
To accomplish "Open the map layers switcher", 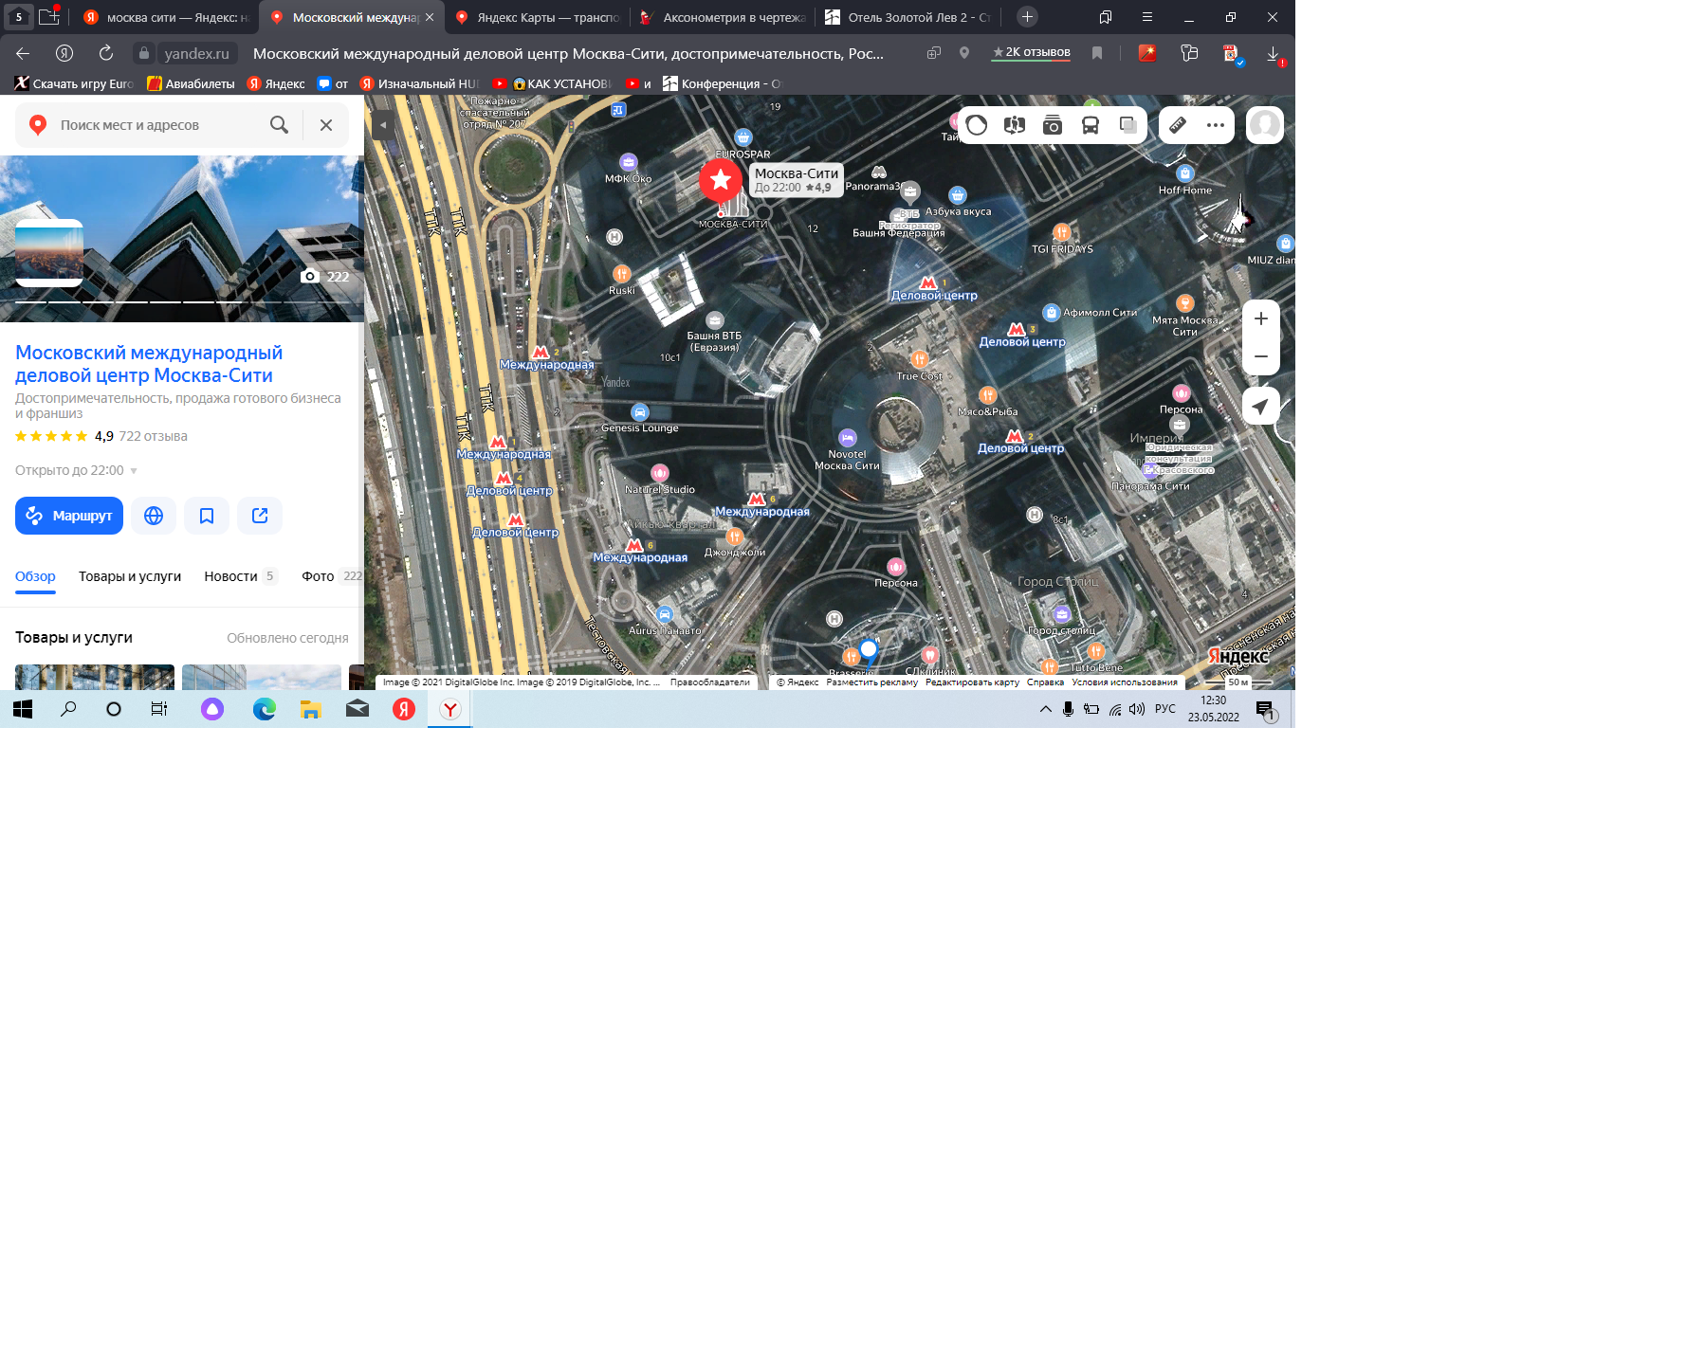I will pos(1128,125).
